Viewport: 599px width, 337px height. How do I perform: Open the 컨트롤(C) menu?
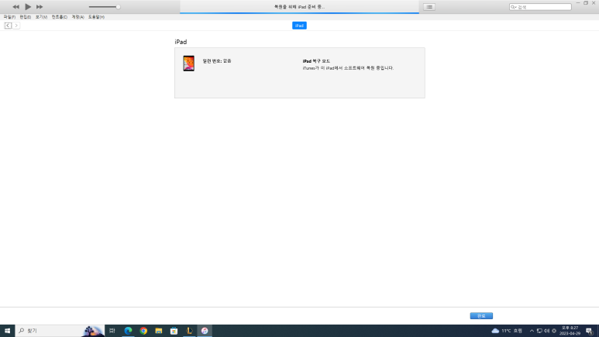(60, 17)
